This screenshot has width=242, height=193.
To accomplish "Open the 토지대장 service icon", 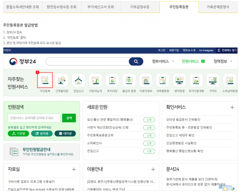I will pyautogui.click(x=112, y=80).
